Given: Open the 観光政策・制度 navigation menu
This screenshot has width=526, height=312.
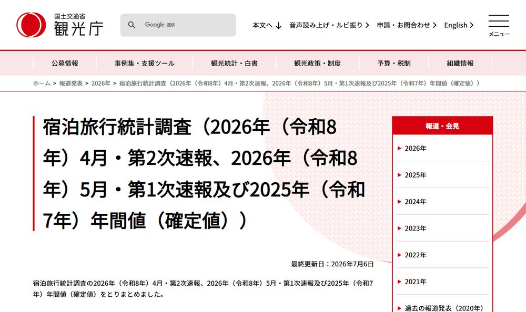Looking at the screenshot, I should pos(317,63).
